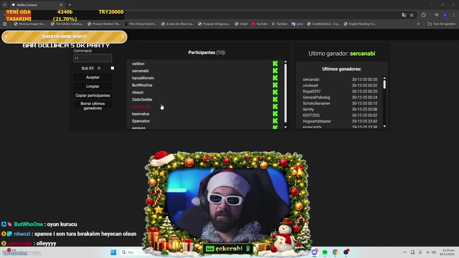Click the Command input field

93,58
